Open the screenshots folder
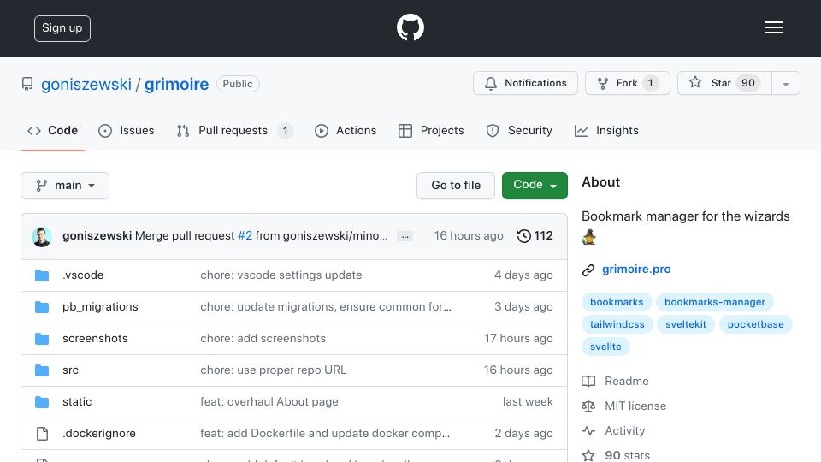 [x=95, y=339]
